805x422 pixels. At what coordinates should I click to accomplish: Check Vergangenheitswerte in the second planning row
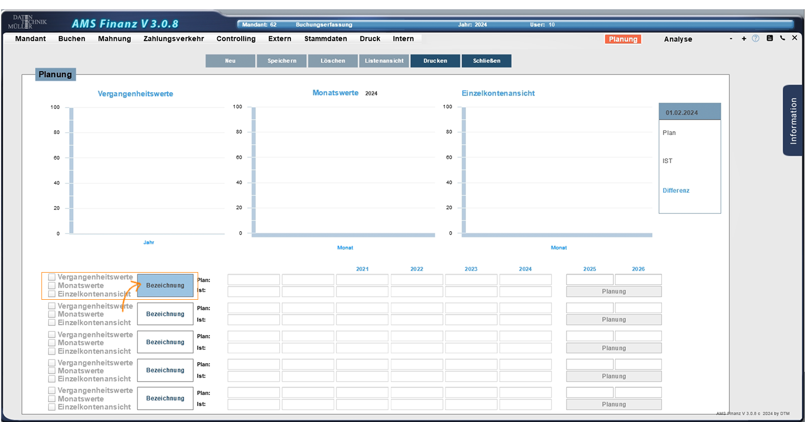pos(52,306)
